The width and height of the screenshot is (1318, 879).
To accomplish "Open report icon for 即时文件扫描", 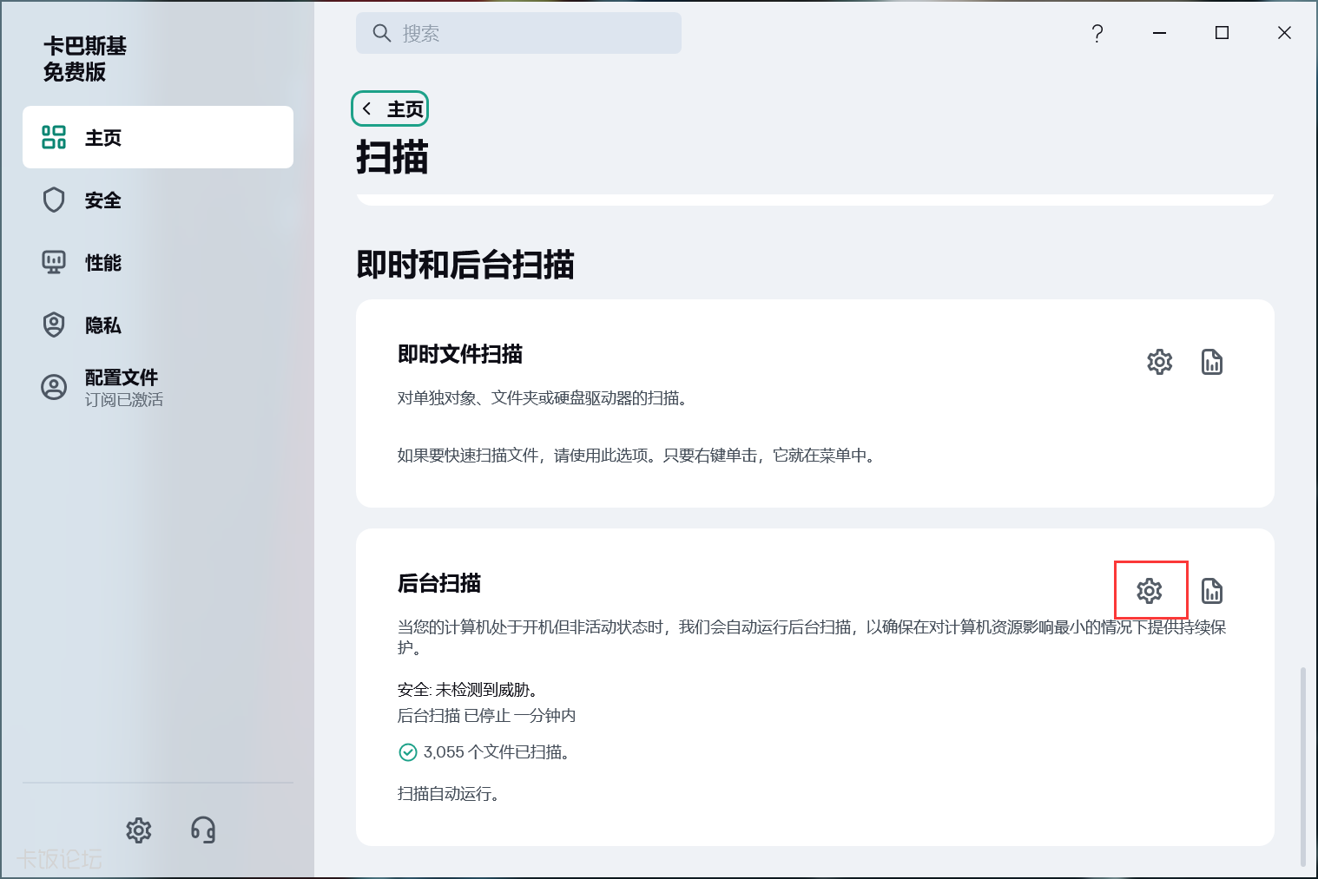I will 1211,362.
